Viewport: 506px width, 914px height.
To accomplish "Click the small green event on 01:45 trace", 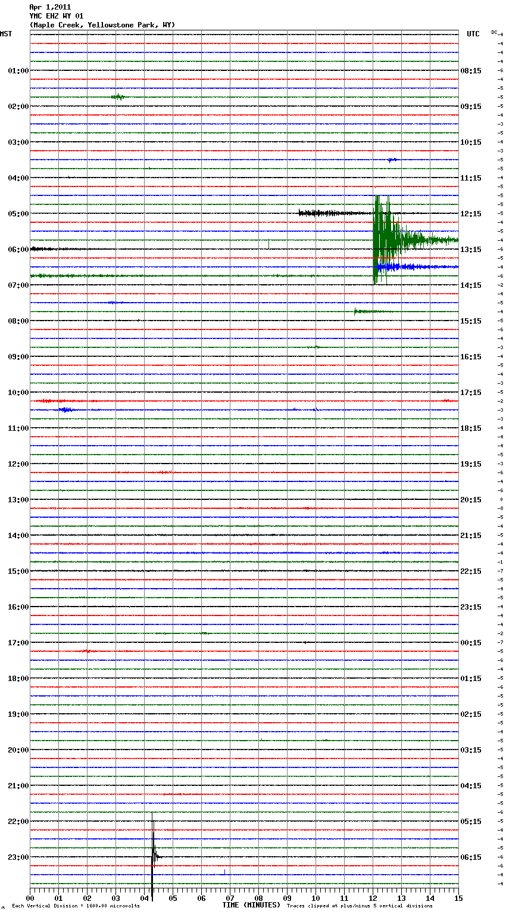I will pos(118,97).
